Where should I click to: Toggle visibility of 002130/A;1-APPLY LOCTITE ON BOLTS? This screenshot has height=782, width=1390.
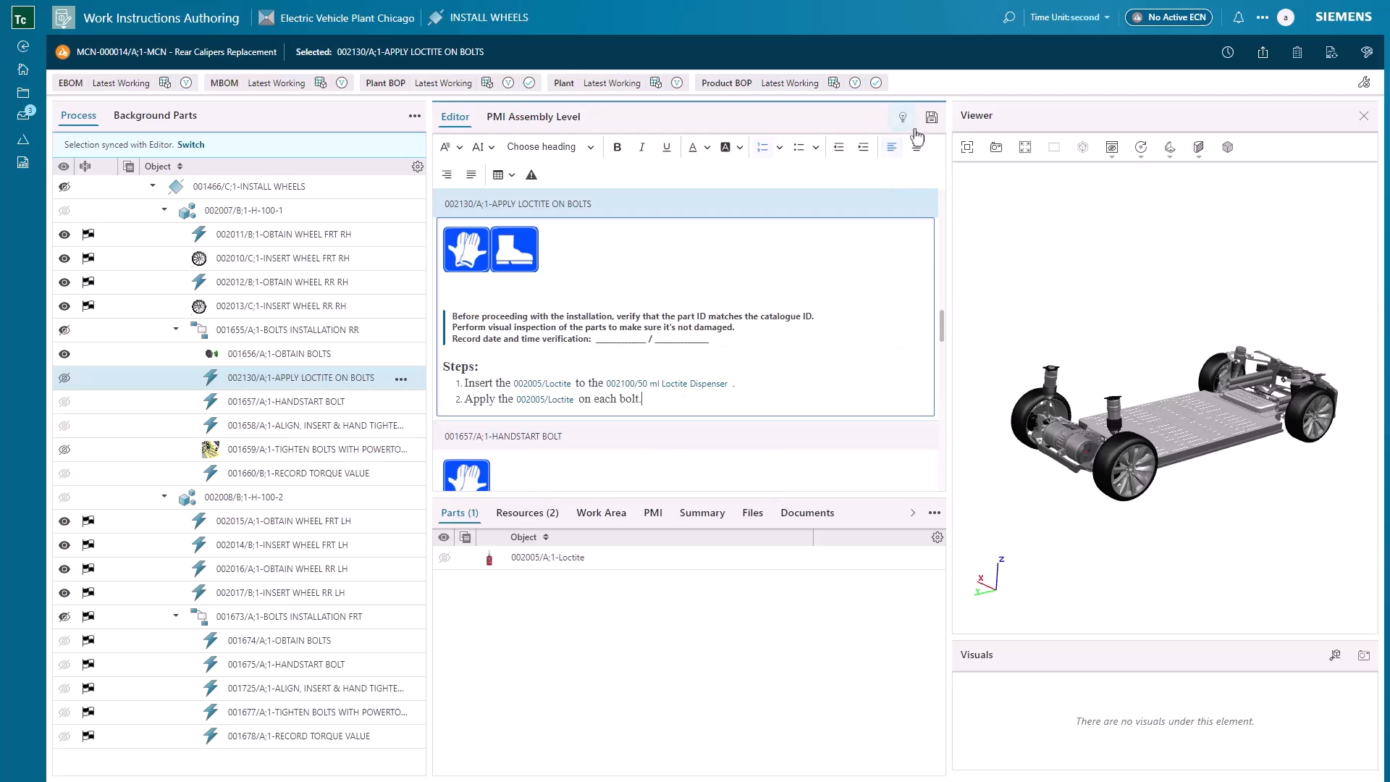pyautogui.click(x=64, y=378)
